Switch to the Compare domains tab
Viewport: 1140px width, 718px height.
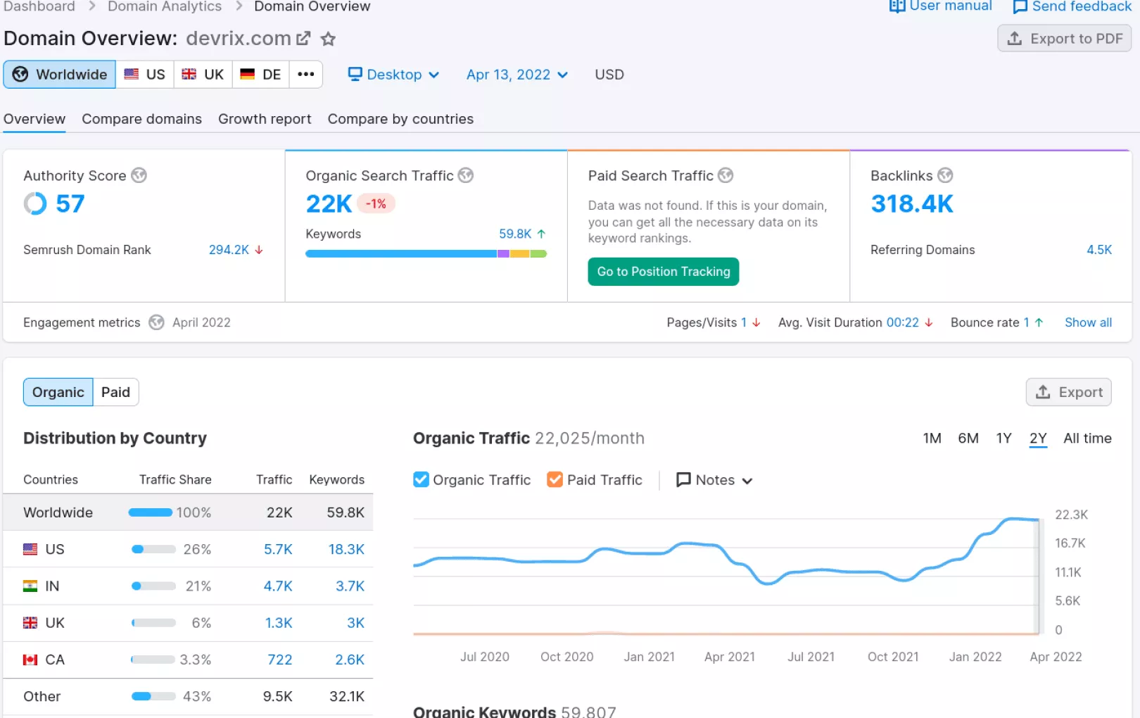pyautogui.click(x=141, y=119)
